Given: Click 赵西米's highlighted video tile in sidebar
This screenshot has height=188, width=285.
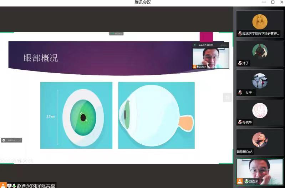Looking at the screenshot, I should tap(259, 171).
